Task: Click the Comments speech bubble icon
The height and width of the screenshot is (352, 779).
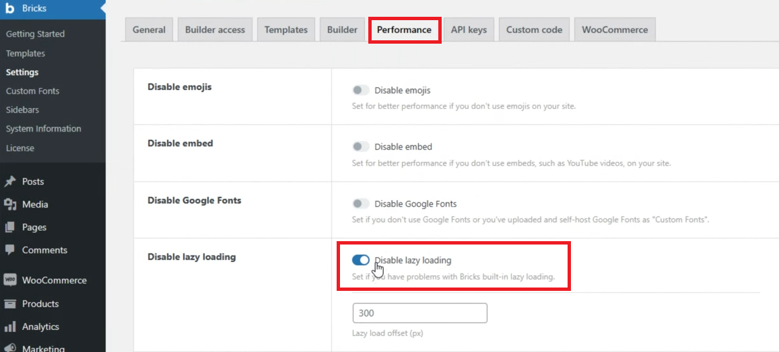Action: pos(10,250)
